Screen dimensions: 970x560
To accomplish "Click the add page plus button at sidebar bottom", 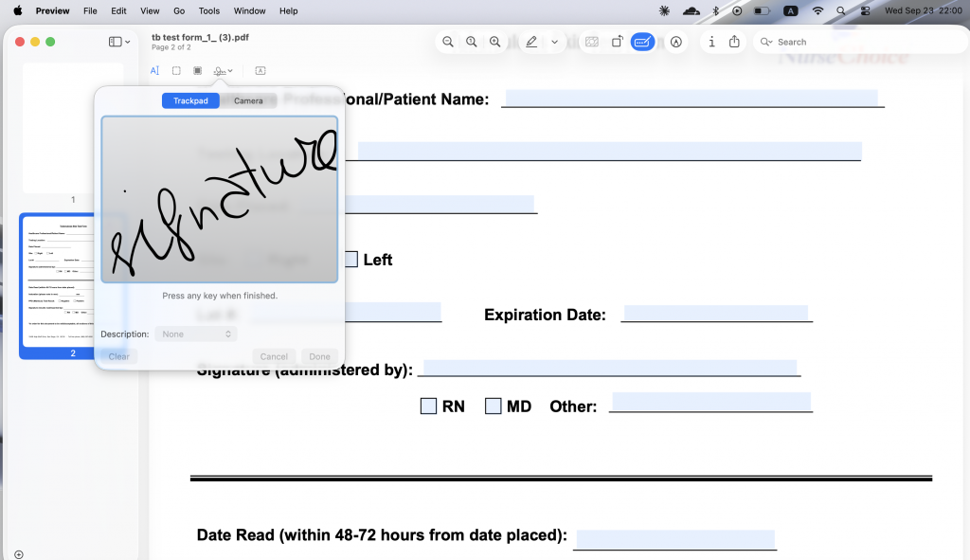I will (x=19, y=554).
